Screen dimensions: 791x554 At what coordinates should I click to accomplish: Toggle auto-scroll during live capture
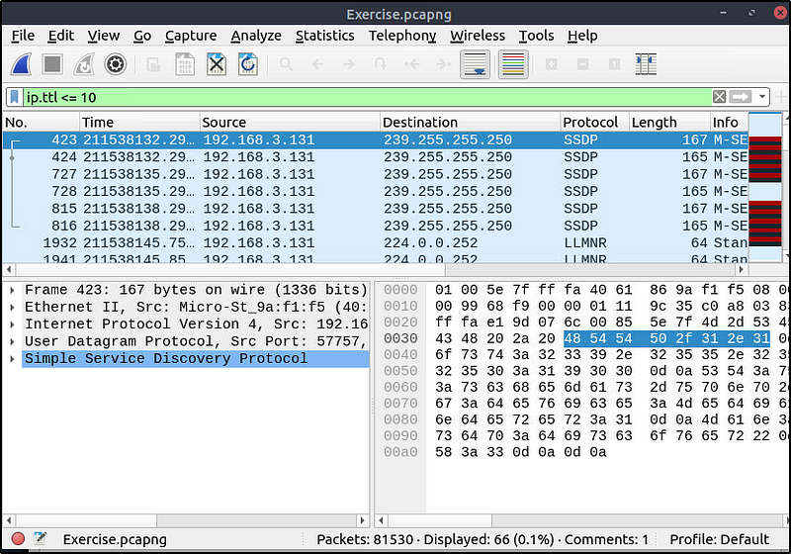pyautogui.click(x=476, y=65)
